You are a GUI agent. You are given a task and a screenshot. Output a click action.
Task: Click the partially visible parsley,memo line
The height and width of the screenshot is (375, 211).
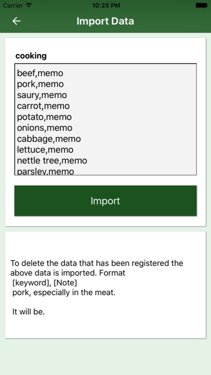click(45, 171)
